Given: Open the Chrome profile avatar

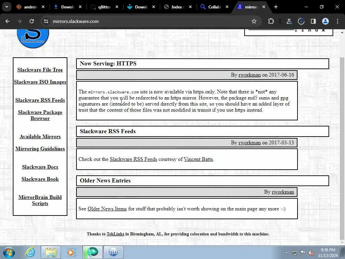Looking at the screenshot, I should point(325,21).
